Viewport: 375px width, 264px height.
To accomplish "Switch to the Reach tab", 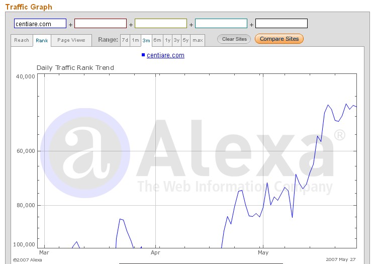I will point(22,40).
